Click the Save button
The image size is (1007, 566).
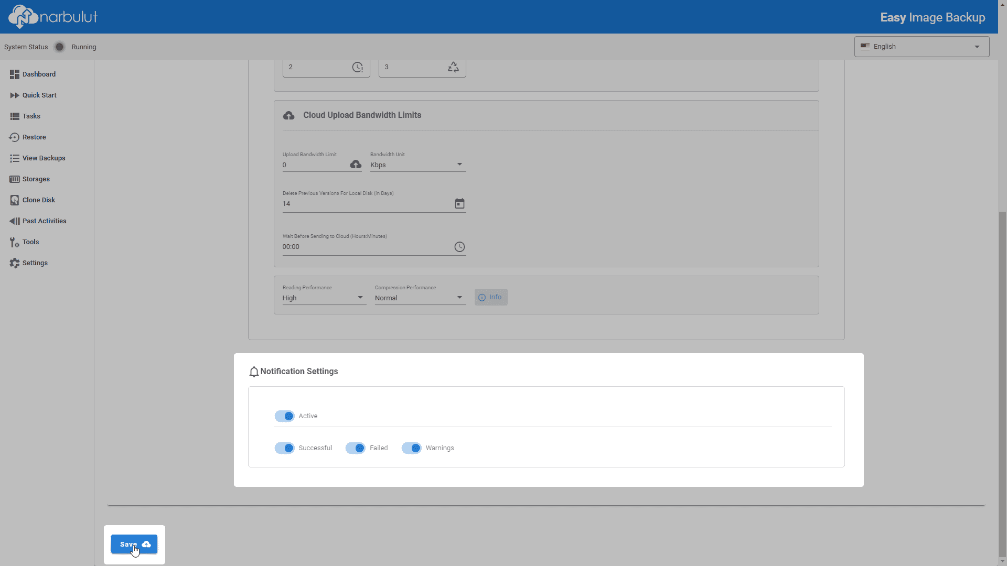pyautogui.click(x=134, y=545)
